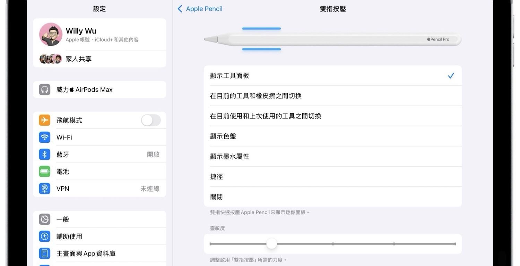Tap the Accessibility icon
Image resolution: width=520 pixels, height=266 pixels.
click(x=45, y=236)
